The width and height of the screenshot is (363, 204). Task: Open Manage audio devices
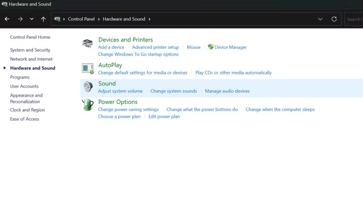coord(227,91)
